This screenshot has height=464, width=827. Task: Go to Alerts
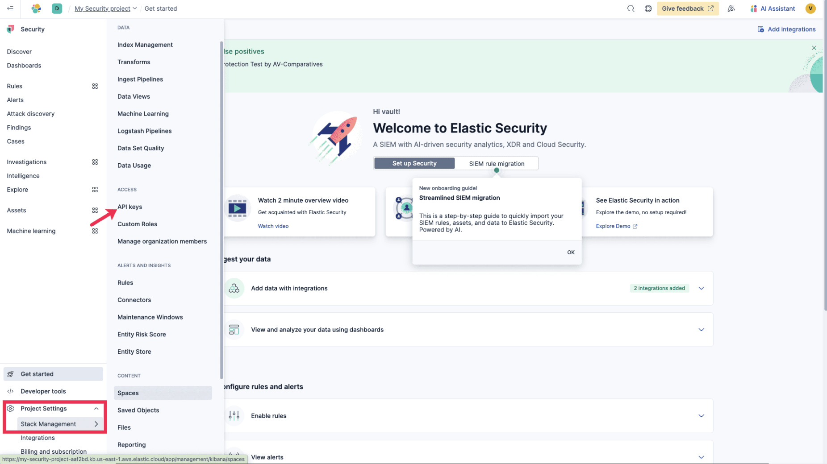pyautogui.click(x=15, y=100)
